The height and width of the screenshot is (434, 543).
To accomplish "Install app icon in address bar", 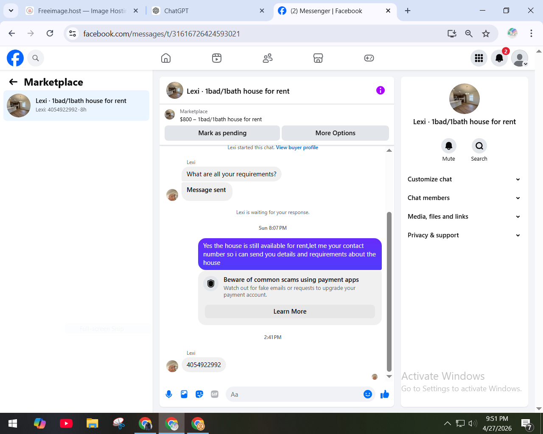I will (x=452, y=33).
